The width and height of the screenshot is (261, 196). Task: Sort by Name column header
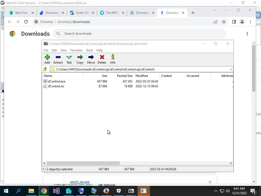(62, 76)
